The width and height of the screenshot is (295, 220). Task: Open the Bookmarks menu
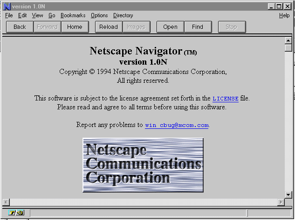tap(73, 15)
